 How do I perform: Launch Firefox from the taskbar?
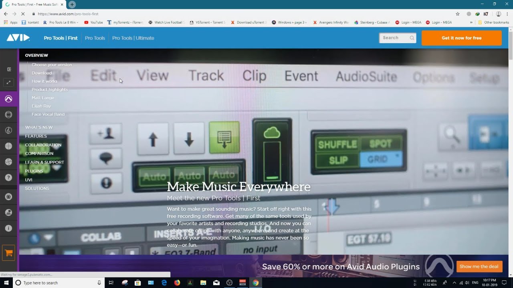(177, 283)
